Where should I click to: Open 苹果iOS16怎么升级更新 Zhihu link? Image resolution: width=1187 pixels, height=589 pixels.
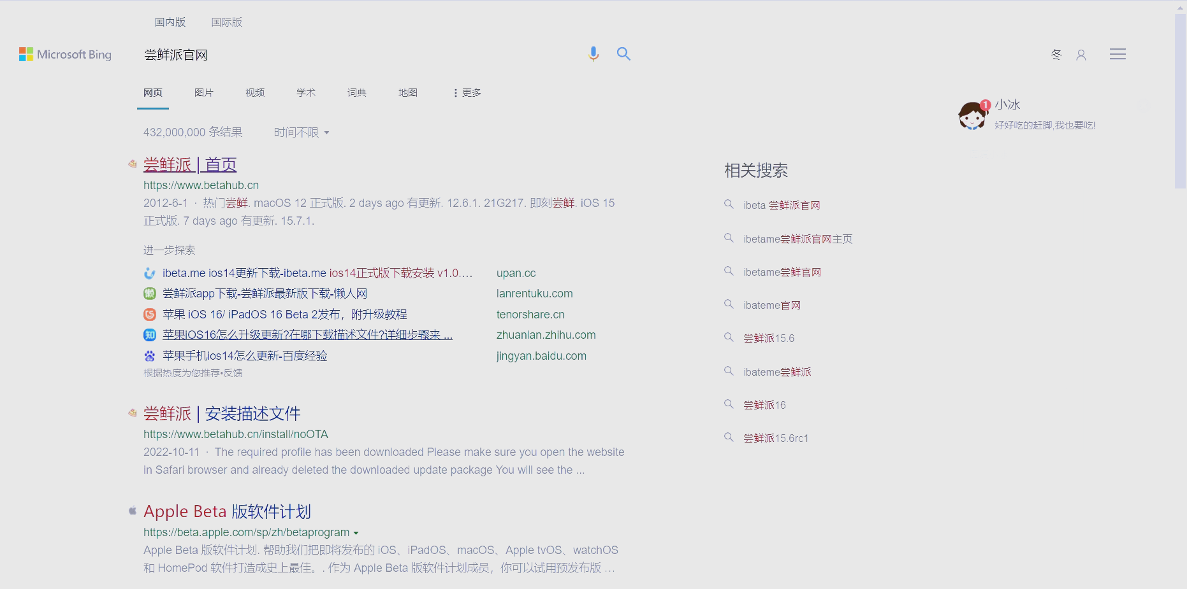click(307, 335)
